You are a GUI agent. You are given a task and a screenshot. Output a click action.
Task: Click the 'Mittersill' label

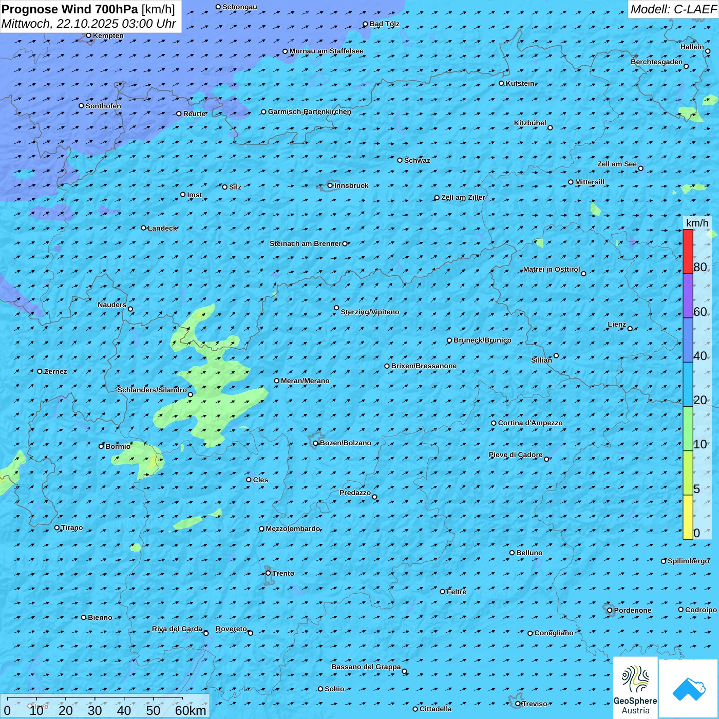pos(590,182)
